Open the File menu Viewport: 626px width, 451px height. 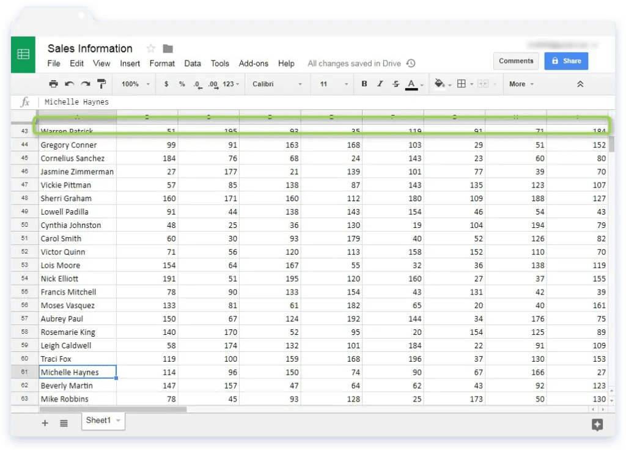54,64
